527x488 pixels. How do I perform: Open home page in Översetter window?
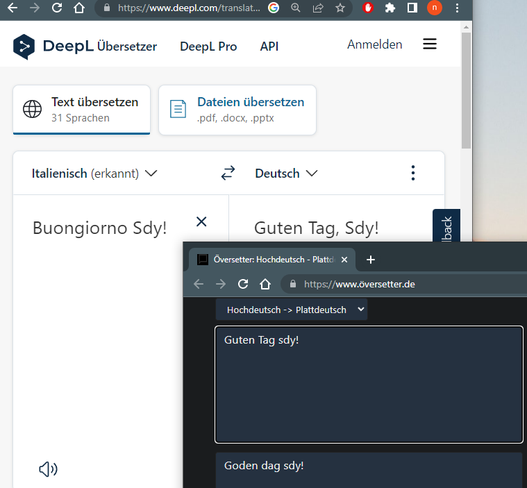pos(265,284)
